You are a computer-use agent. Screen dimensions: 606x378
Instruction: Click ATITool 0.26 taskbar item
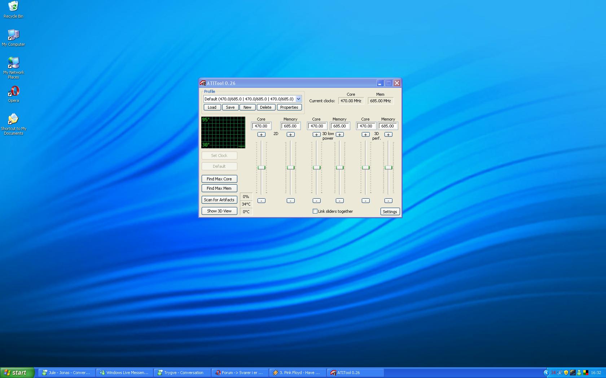[355, 373]
